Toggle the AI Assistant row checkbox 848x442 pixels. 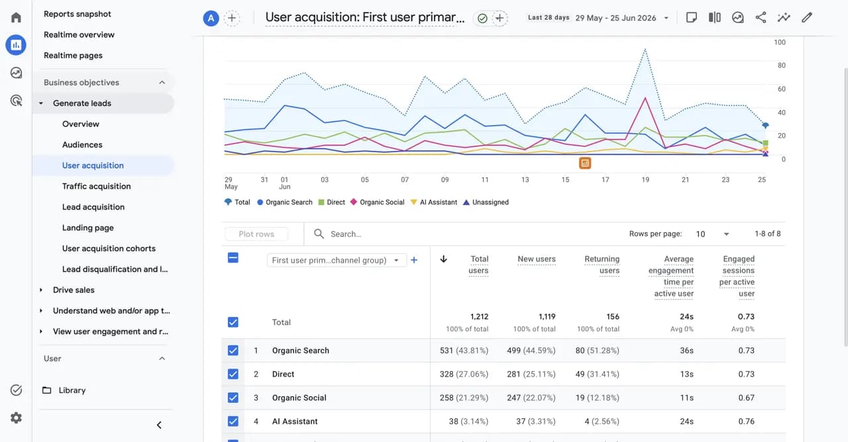(233, 421)
